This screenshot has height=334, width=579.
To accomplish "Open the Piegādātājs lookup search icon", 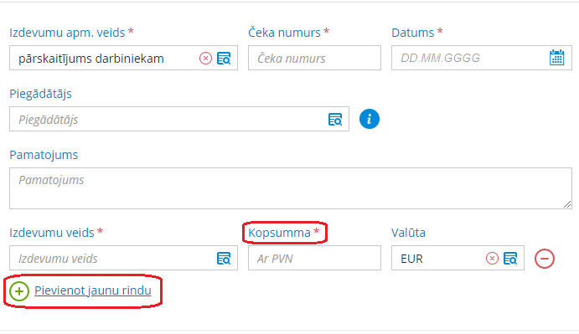I will (335, 119).
